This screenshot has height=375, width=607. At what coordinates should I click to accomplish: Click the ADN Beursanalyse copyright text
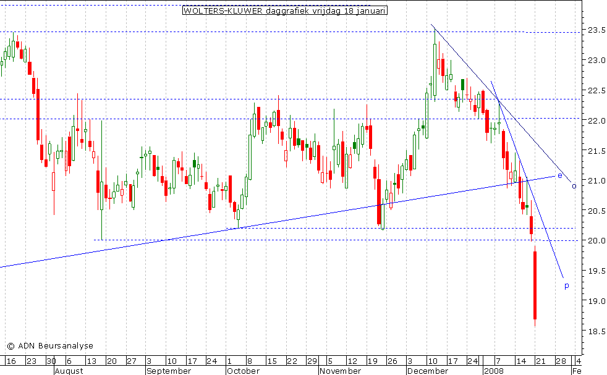point(50,346)
